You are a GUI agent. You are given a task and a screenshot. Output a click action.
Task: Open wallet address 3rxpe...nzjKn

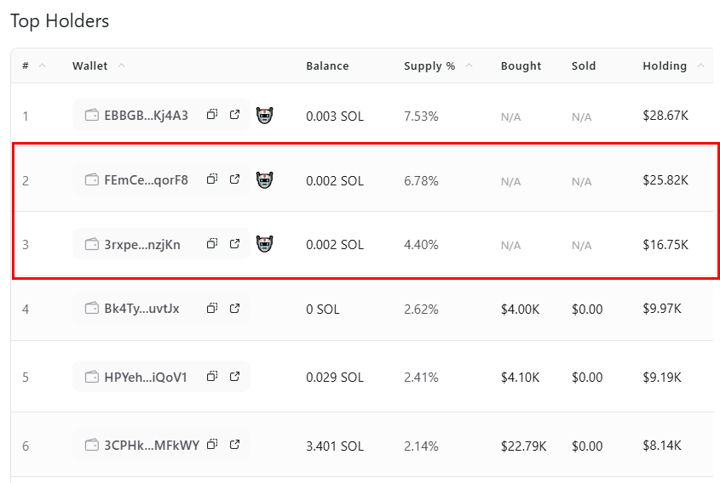coord(142,245)
